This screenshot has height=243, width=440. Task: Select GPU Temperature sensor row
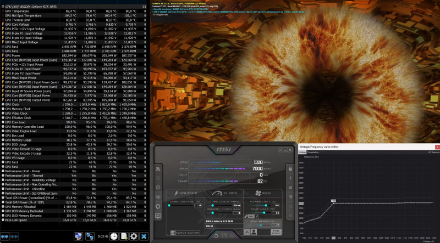74,11
